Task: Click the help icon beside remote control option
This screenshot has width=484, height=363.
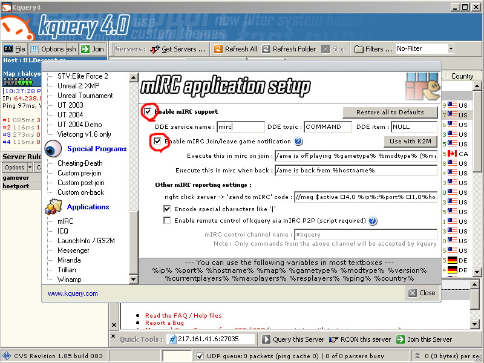Action: [373, 221]
